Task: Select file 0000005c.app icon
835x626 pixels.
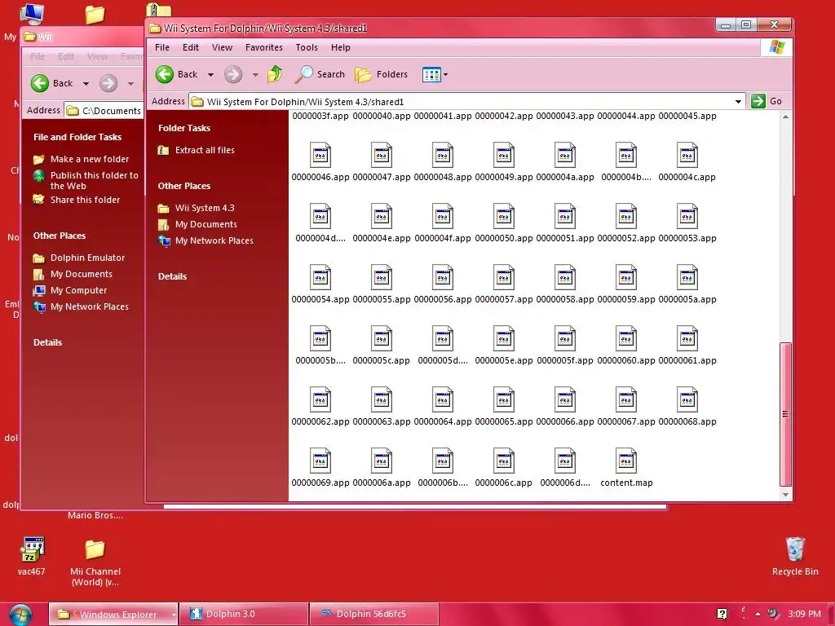Action: point(382,339)
